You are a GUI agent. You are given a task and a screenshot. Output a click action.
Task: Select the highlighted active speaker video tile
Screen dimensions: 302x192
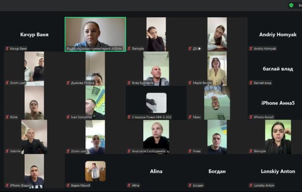95,34
